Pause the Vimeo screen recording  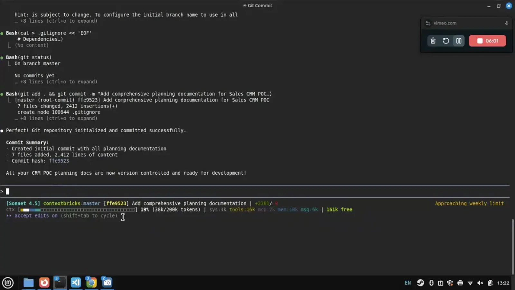pos(459,41)
